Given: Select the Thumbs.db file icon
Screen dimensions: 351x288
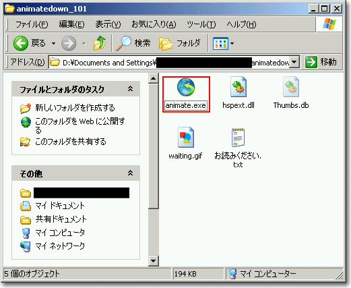Looking at the screenshot, I should 291,87.
